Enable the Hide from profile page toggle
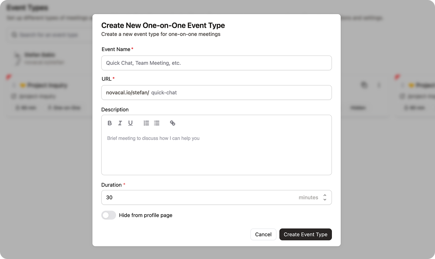The width and height of the screenshot is (435, 259). [109, 215]
